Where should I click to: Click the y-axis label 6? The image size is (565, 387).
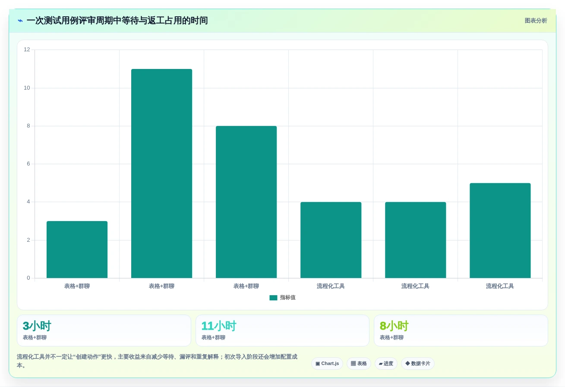[x=28, y=164]
